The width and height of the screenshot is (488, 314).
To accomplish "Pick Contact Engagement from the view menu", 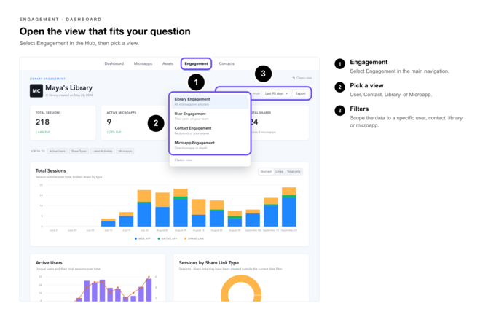I will click(210, 130).
